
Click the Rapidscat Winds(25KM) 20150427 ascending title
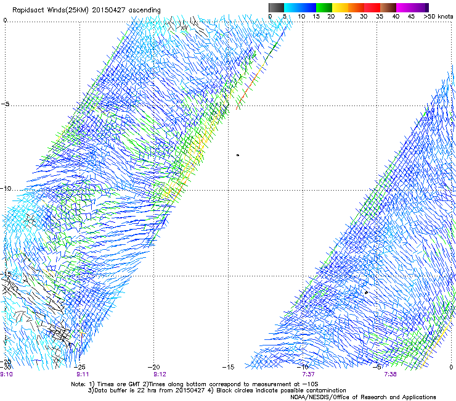(x=86, y=10)
